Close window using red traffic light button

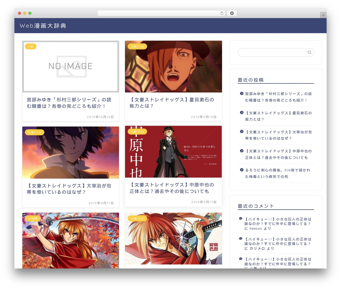[x=19, y=13]
